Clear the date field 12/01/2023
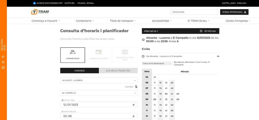Image resolution: width=259 pixels, height=120 pixels. pos(133,105)
